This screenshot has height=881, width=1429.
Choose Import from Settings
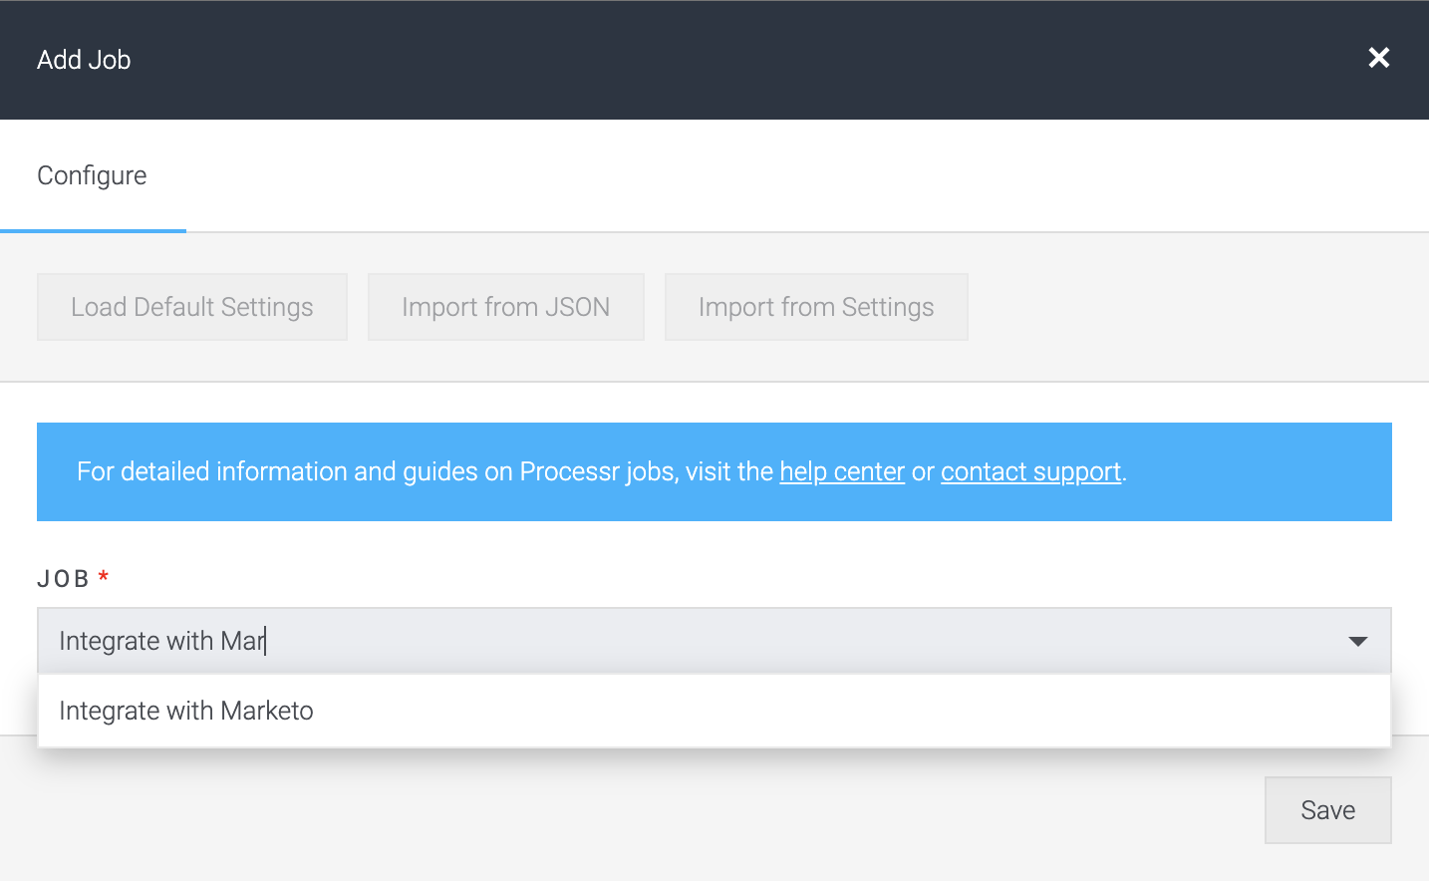pyautogui.click(x=816, y=307)
